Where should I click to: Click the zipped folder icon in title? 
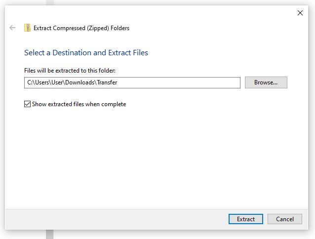(27, 28)
